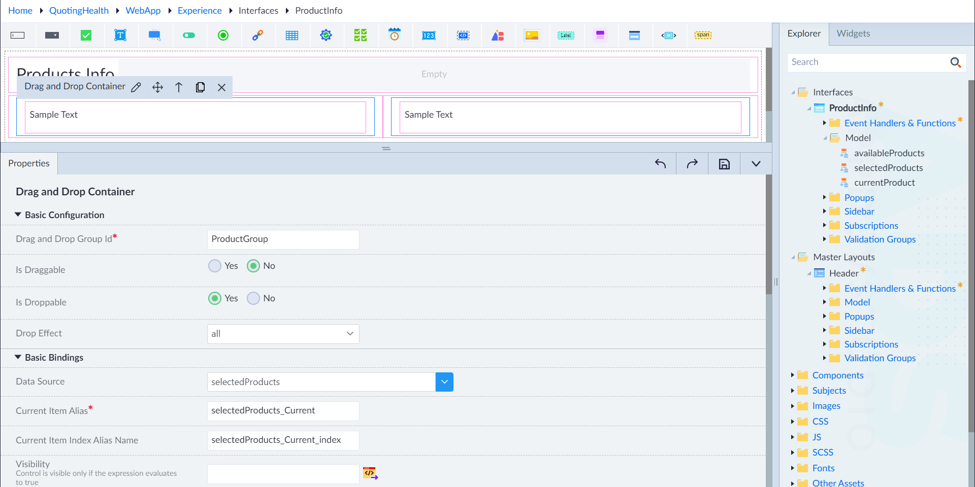
Task: Open Experience breadcrumb link
Action: [200, 11]
